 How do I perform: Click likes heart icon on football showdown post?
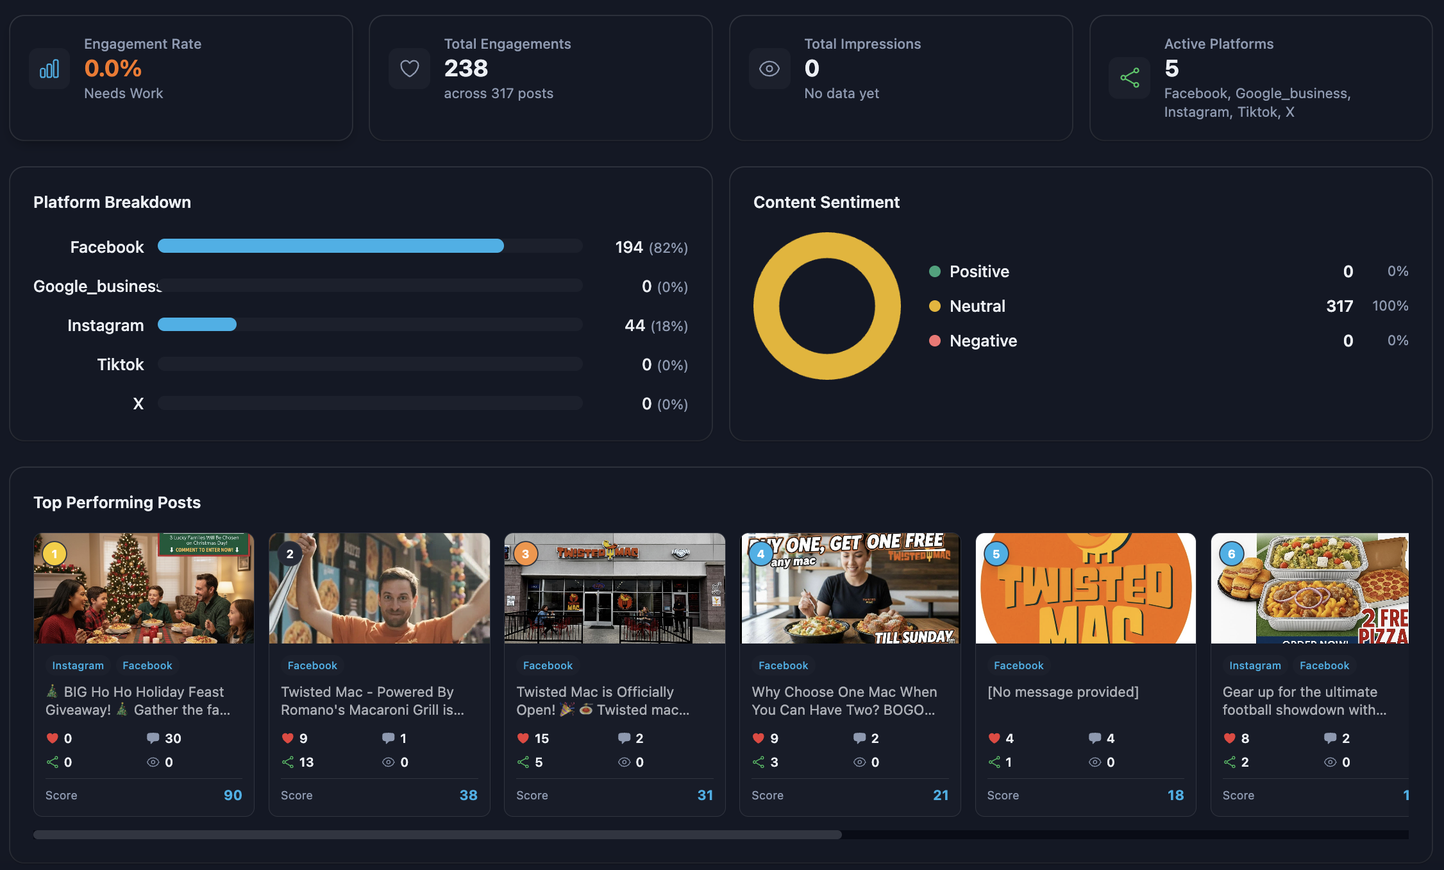pos(1230,738)
